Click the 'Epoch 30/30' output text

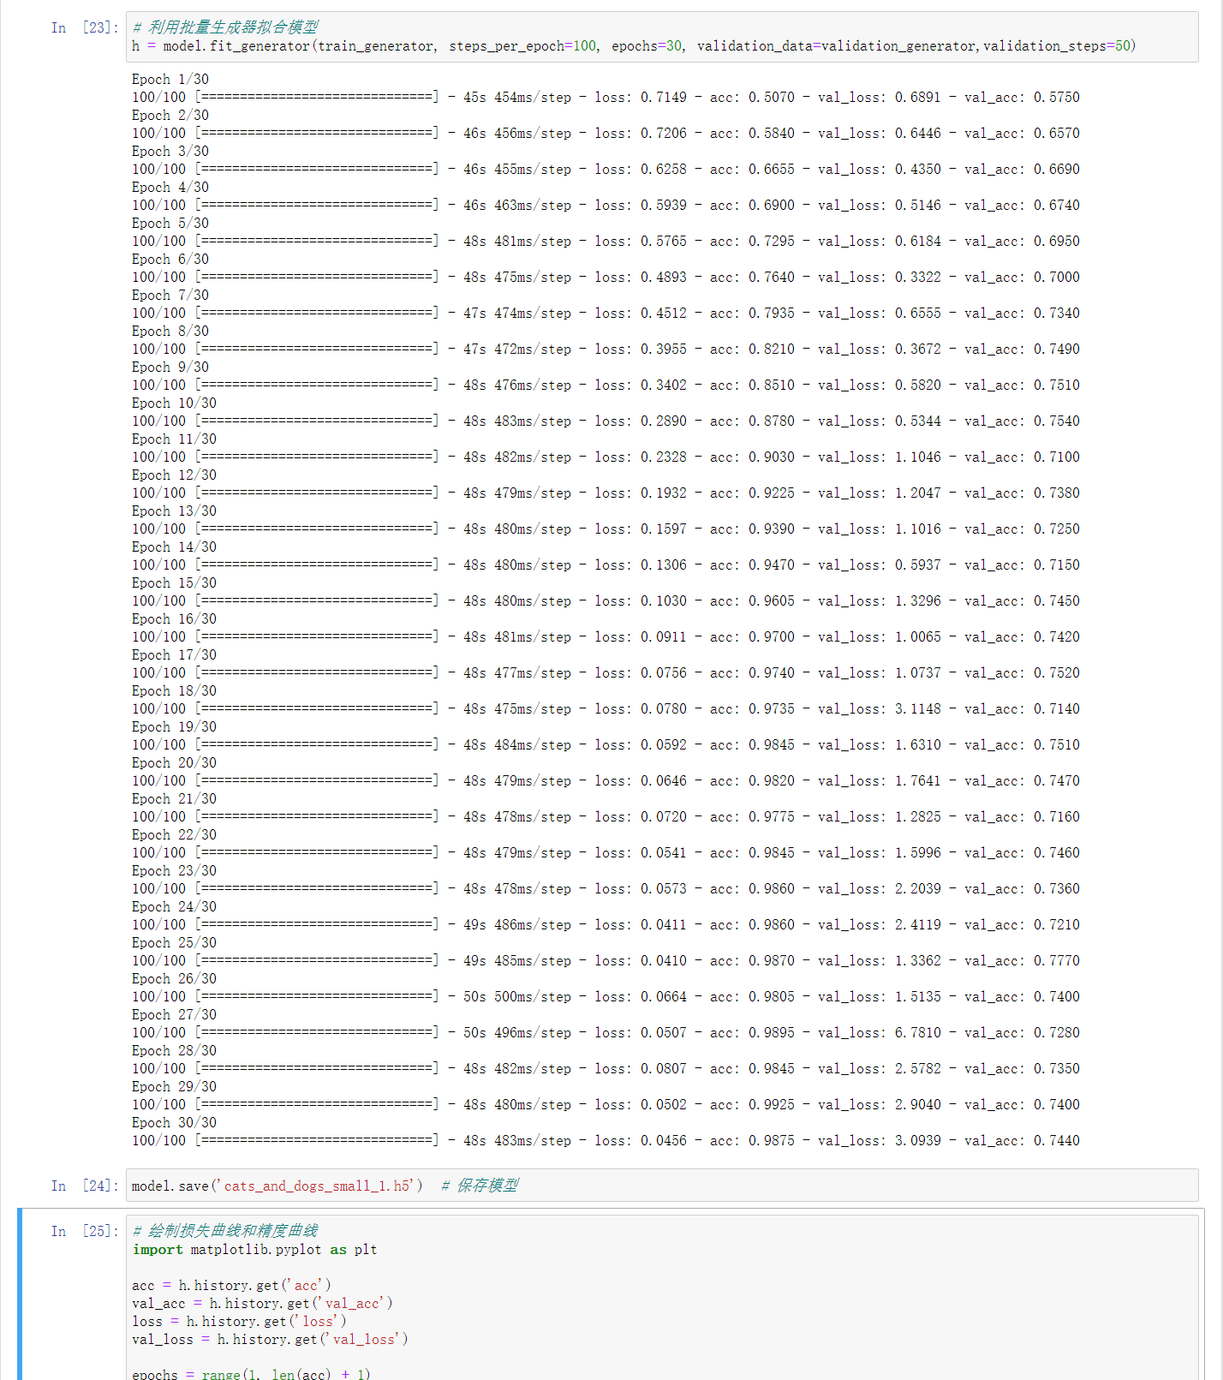pyautogui.click(x=174, y=1123)
